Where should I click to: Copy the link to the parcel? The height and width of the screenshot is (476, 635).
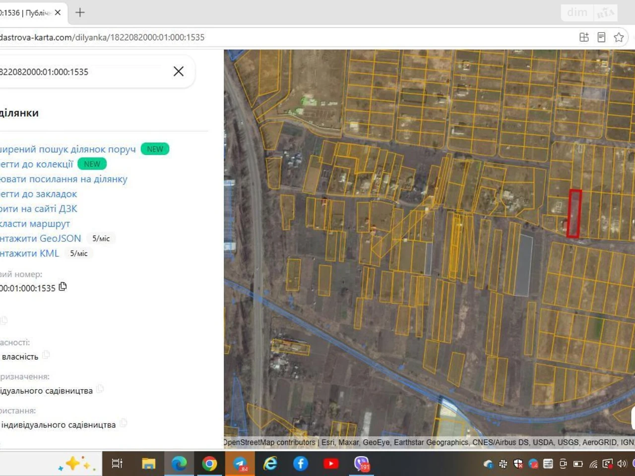[63, 179]
